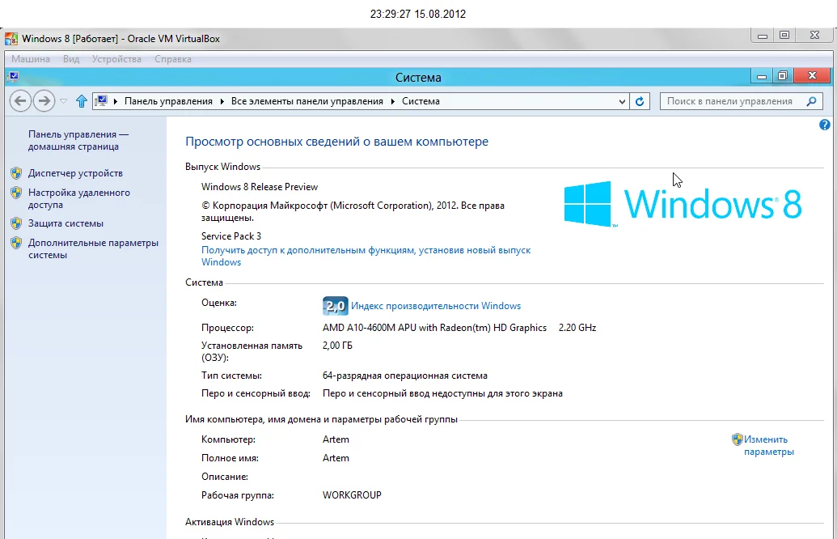Close the Система window

[x=812, y=76]
